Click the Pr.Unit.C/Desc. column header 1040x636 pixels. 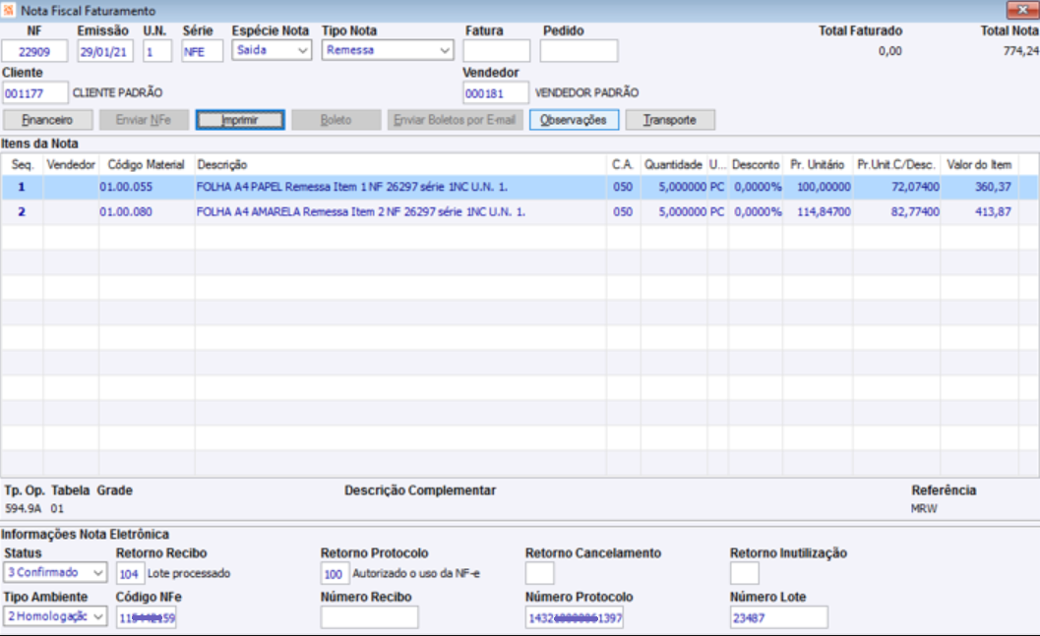(x=896, y=165)
